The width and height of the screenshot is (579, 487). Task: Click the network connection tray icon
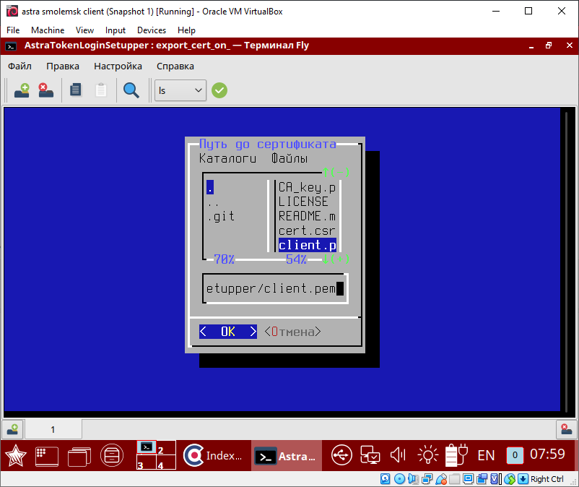tap(370, 455)
